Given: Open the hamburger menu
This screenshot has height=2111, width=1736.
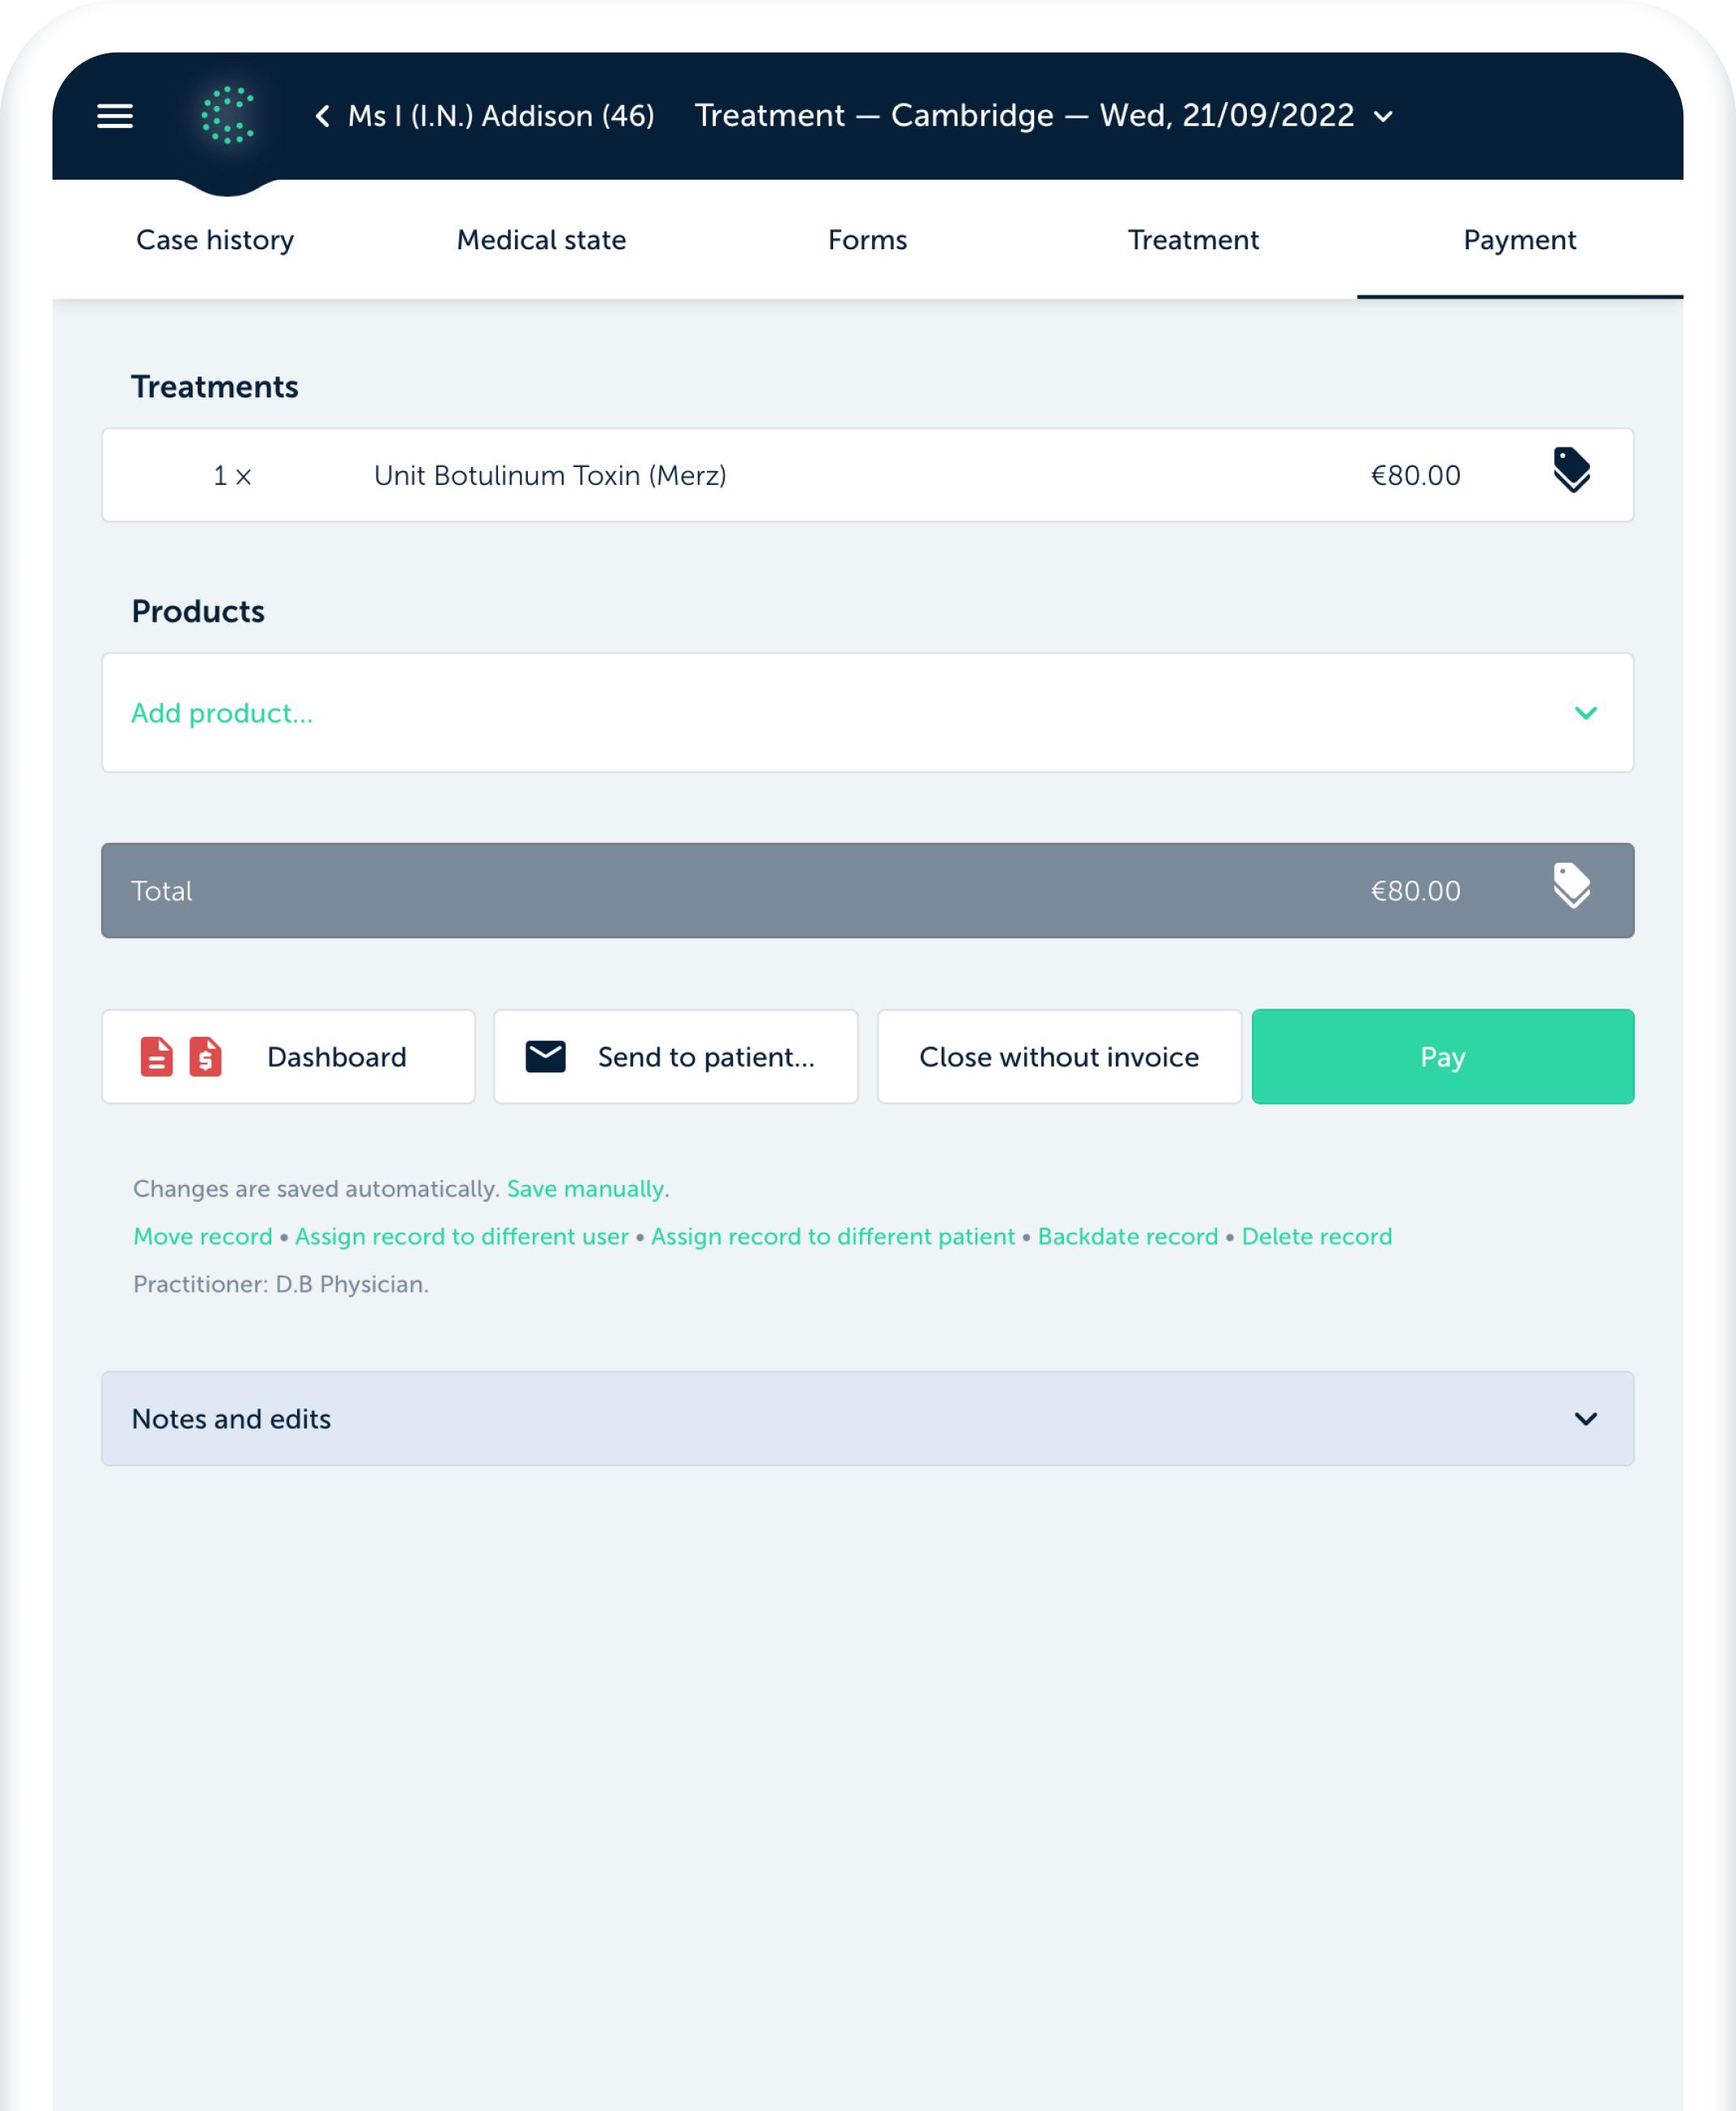Looking at the screenshot, I should point(115,116).
